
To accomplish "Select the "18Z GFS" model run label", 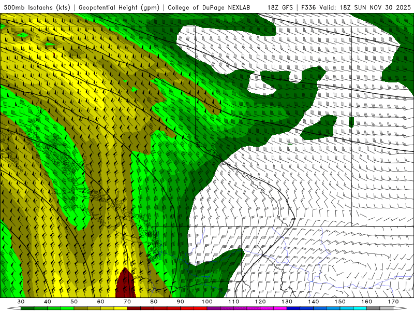I will click(280, 8).
